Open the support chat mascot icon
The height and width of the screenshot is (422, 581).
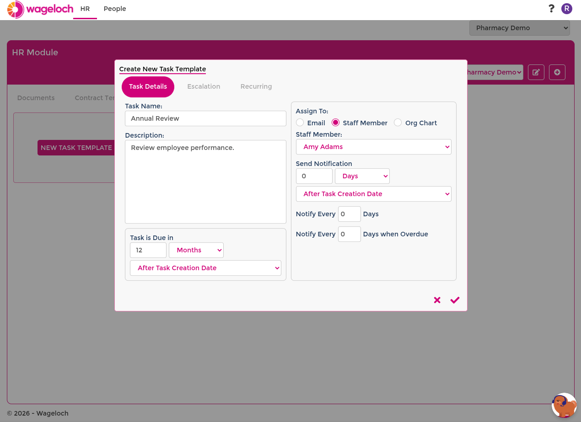565,405
